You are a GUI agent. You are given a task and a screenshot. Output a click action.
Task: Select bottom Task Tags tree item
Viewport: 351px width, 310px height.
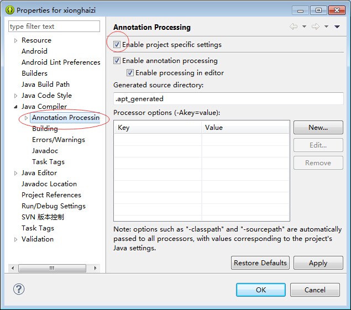point(38,228)
